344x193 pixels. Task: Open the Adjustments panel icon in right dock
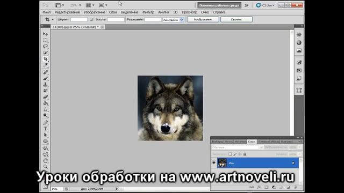pyautogui.click(x=299, y=34)
